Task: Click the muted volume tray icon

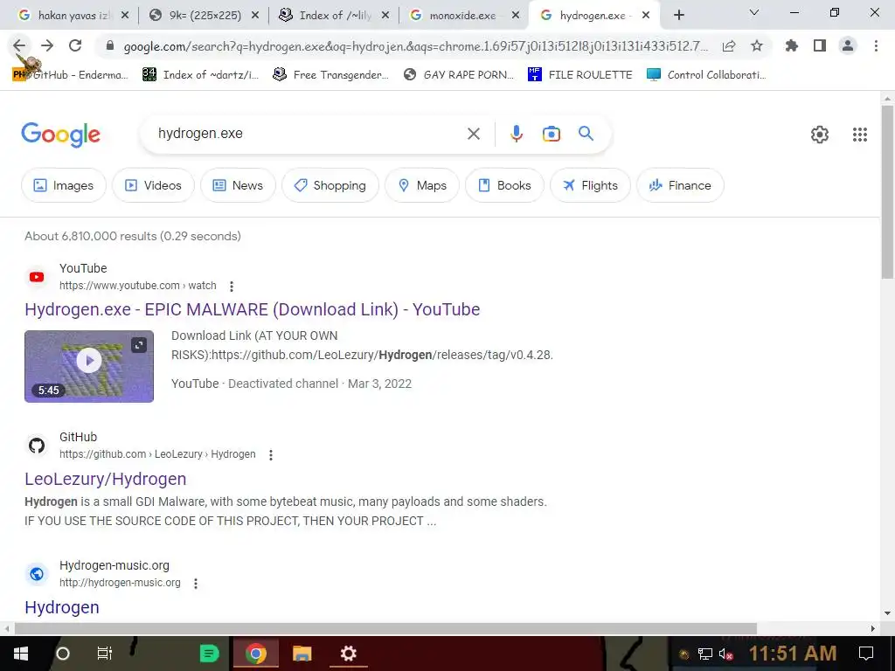Action: coord(725,654)
